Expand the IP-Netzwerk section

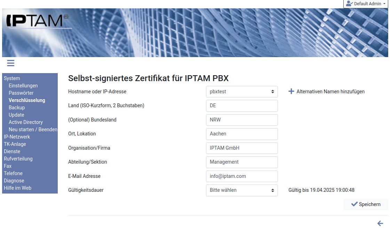17,137
